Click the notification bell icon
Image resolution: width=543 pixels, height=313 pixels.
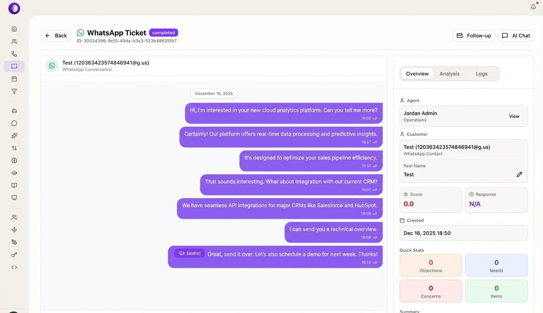point(533,6)
